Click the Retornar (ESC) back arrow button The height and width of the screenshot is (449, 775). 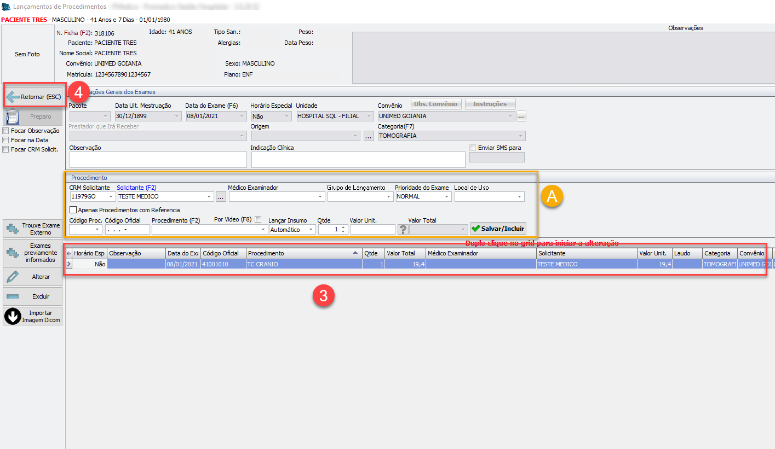point(34,97)
